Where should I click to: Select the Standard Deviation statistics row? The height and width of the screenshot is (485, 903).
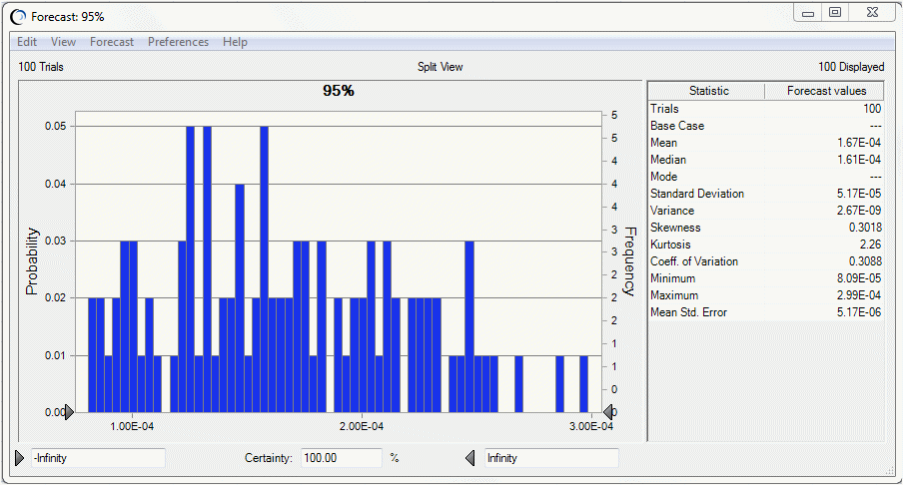(x=765, y=194)
